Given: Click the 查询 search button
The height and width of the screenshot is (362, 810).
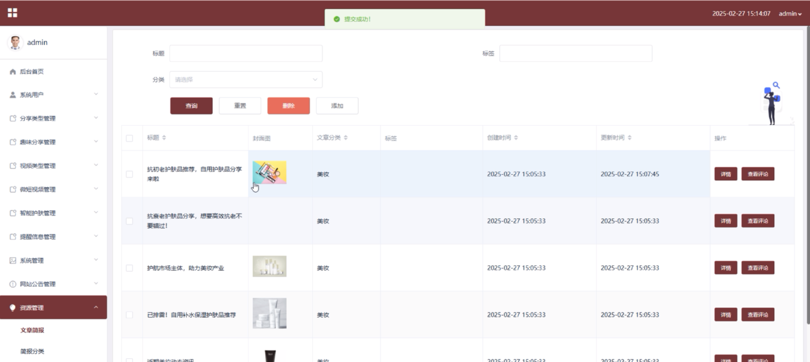Looking at the screenshot, I should 191,106.
